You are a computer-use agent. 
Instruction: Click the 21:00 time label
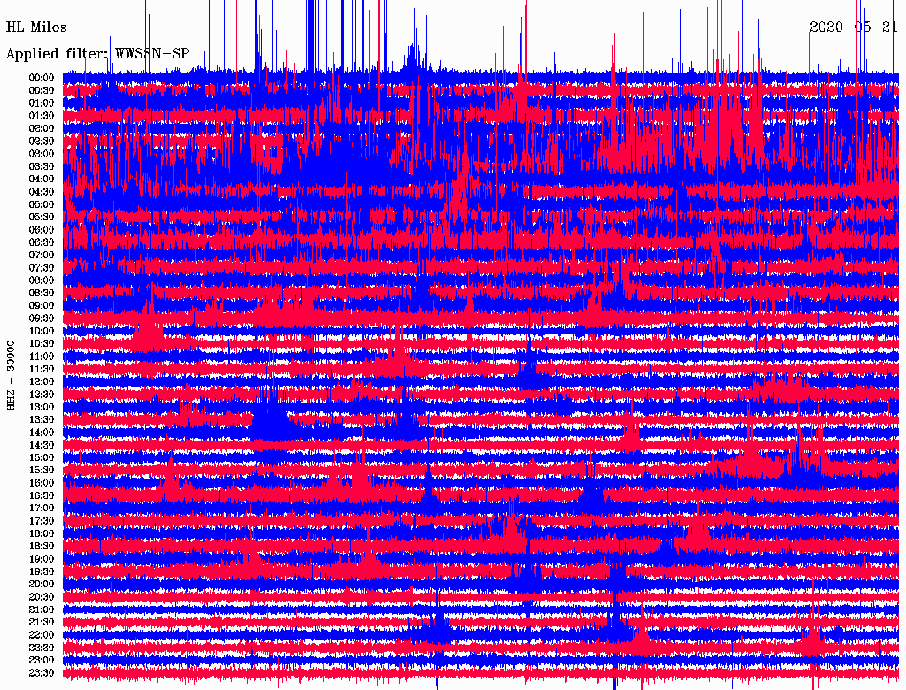42,609
